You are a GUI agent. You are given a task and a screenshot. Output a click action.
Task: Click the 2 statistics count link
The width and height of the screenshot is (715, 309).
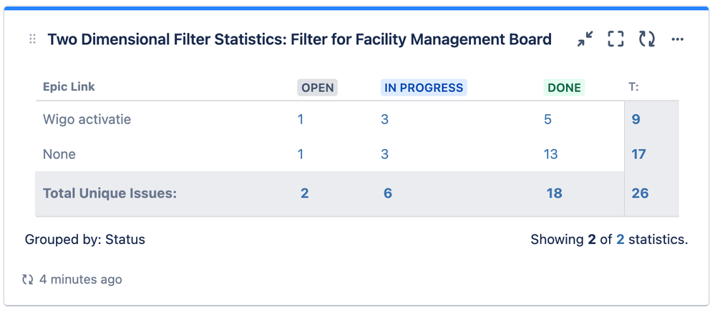(x=620, y=240)
